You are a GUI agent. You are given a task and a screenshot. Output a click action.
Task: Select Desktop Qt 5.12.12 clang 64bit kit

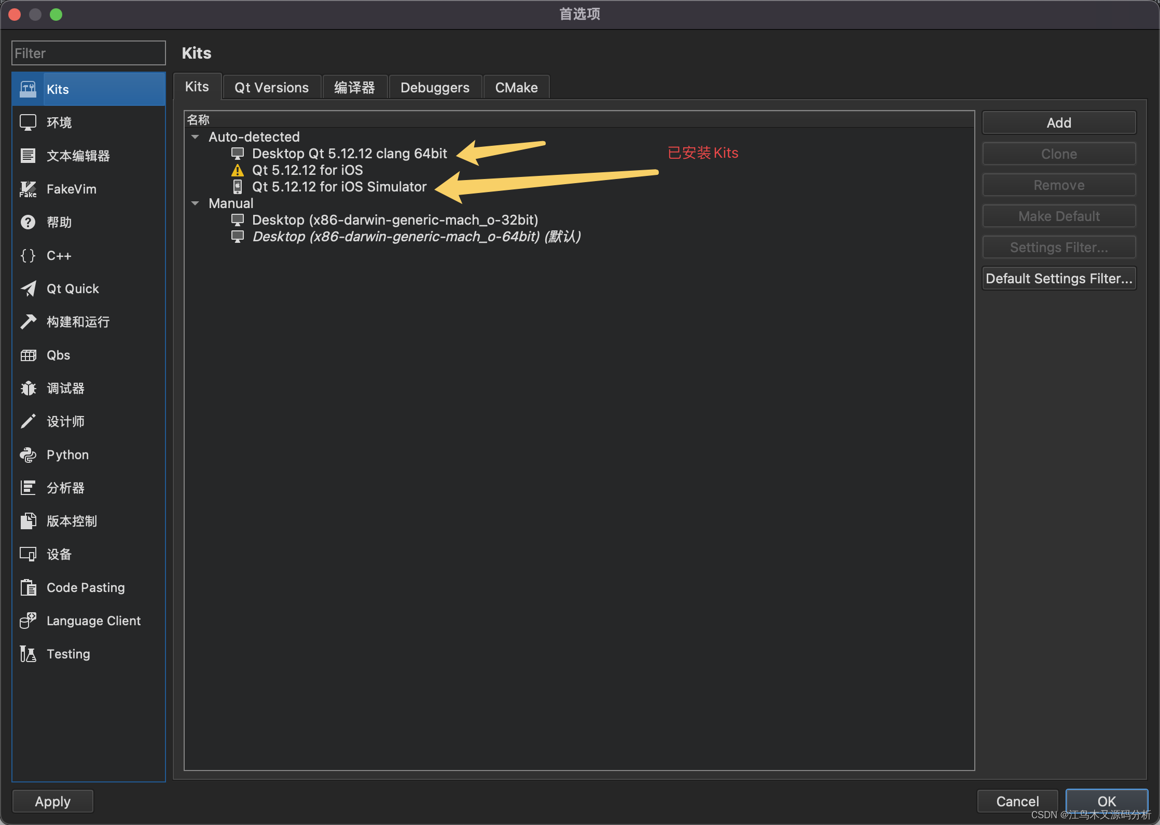(x=349, y=154)
